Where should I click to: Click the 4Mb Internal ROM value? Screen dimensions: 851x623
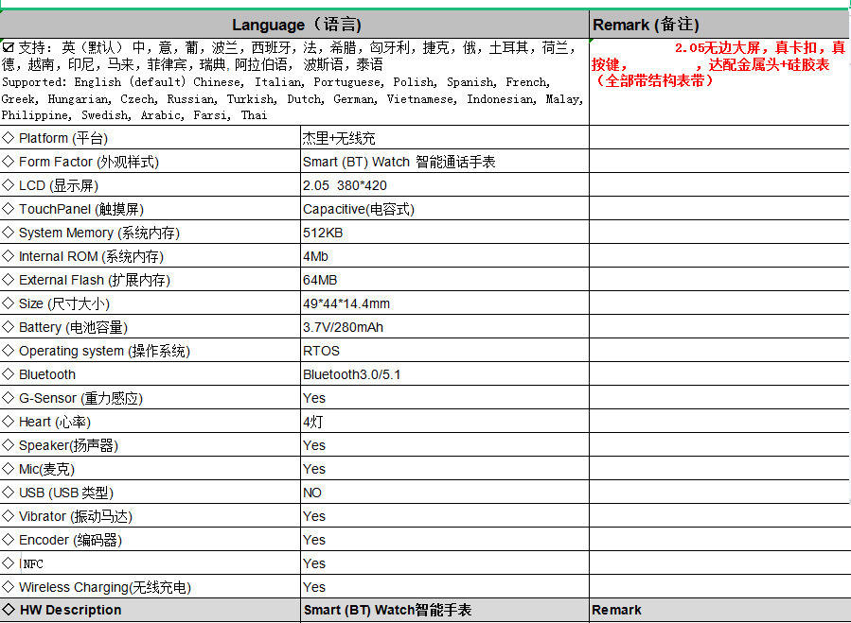click(315, 256)
